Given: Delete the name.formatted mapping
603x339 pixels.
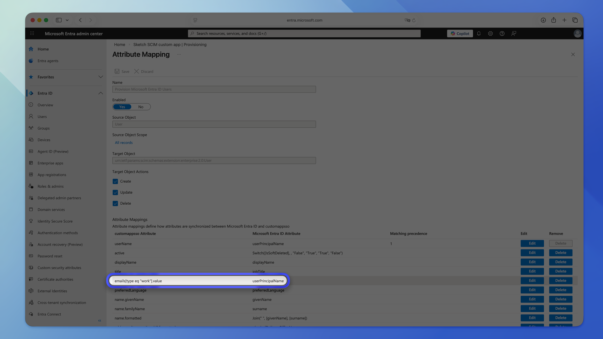Looking at the screenshot, I should point(561,318).
